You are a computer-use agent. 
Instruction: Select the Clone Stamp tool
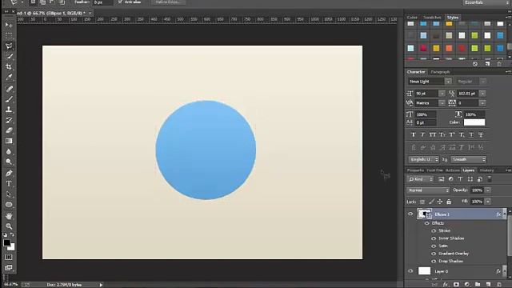[x=9, y=110]
